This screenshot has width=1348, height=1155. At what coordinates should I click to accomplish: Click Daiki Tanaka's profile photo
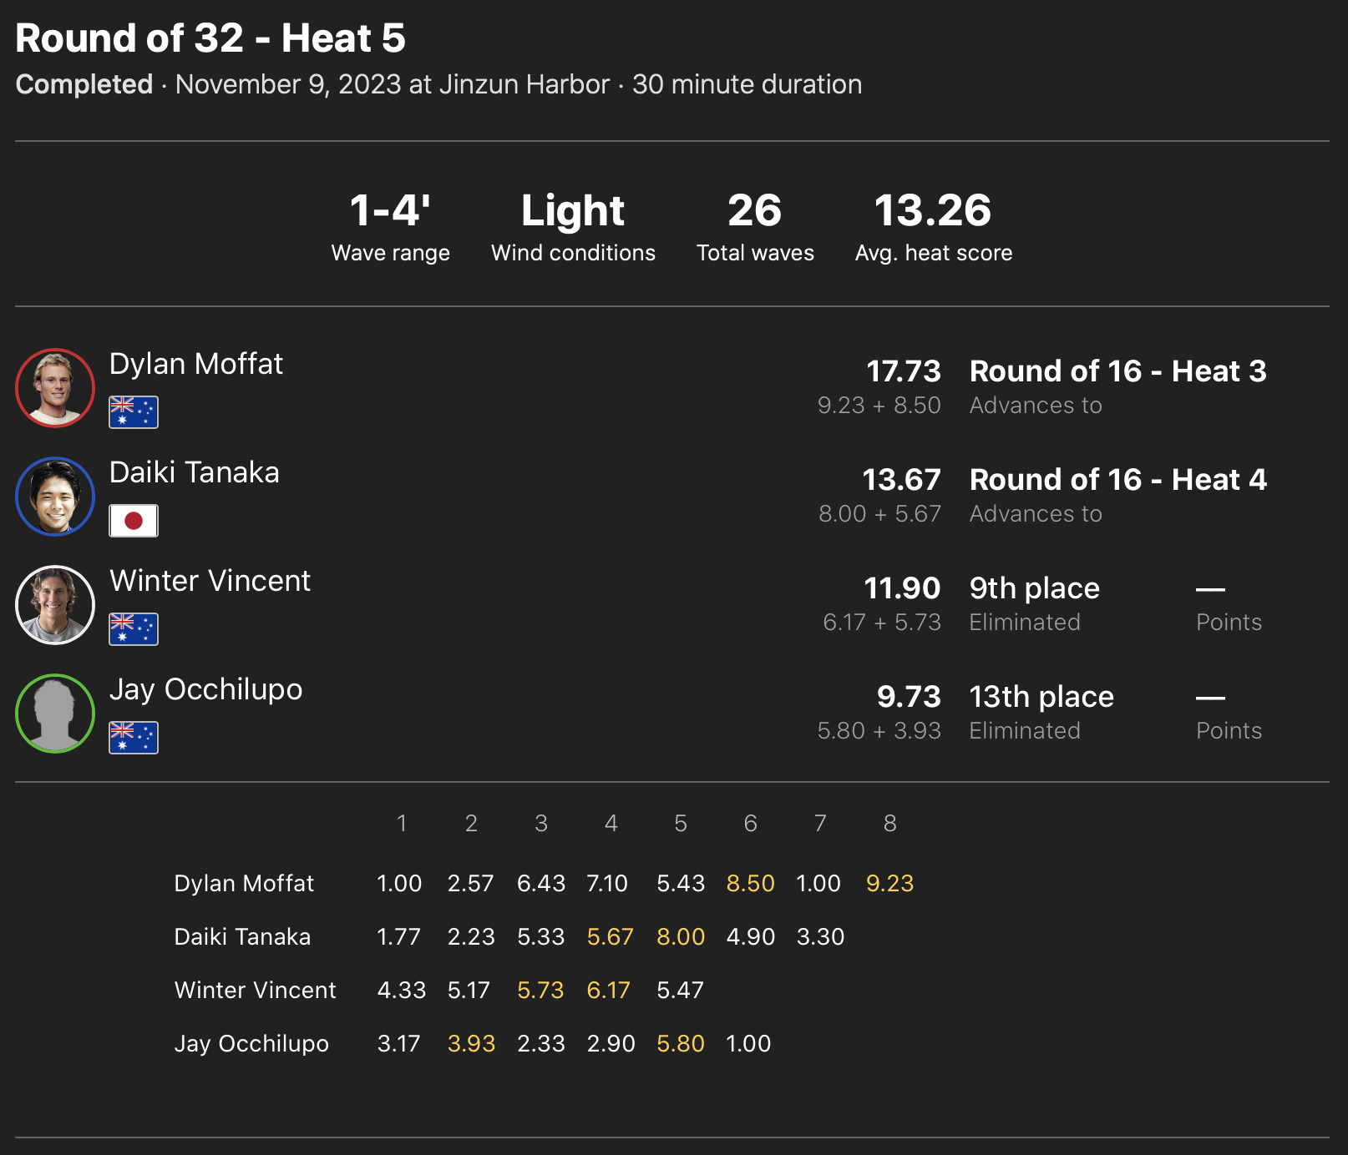[x=55, y=497]
